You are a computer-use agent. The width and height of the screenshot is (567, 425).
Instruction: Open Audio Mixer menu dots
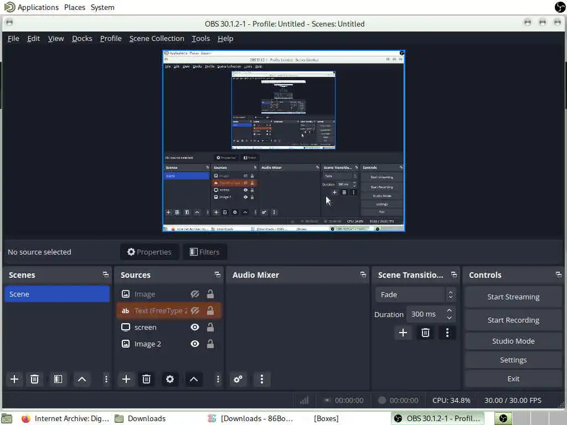point(262,379)
